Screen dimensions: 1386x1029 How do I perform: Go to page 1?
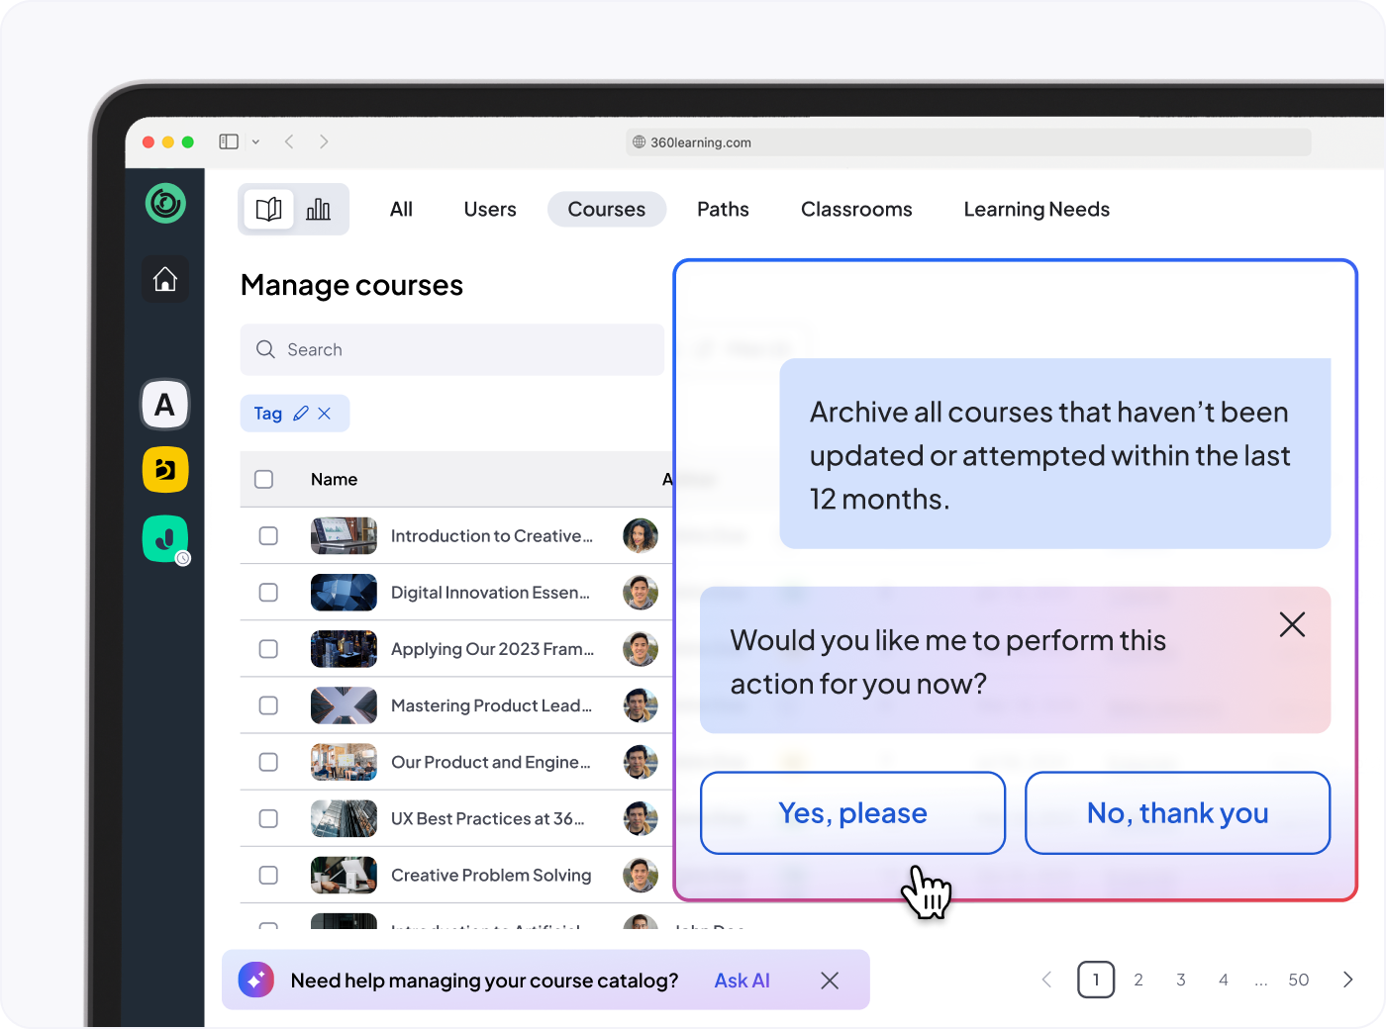(1096, 980)
